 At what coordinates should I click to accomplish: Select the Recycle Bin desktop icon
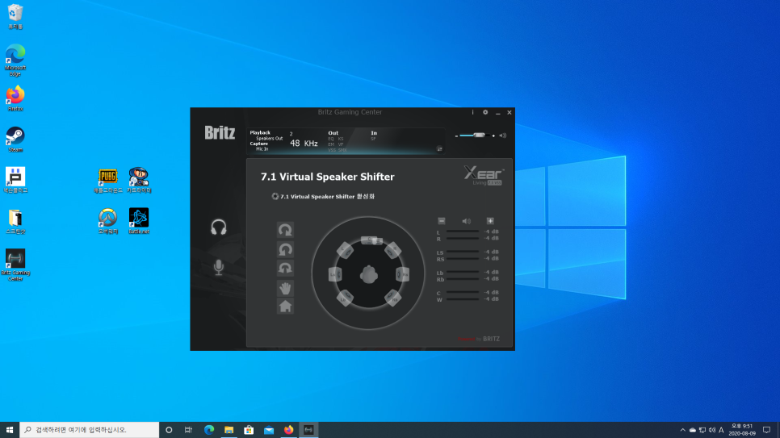(15, 16)
